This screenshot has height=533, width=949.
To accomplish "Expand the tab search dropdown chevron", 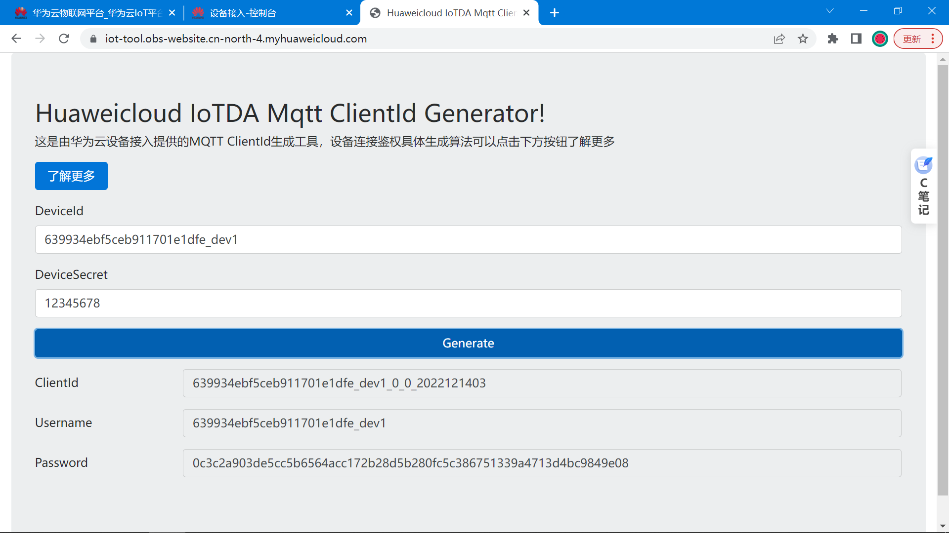I will pyautogui.click(x=830, y=11).
